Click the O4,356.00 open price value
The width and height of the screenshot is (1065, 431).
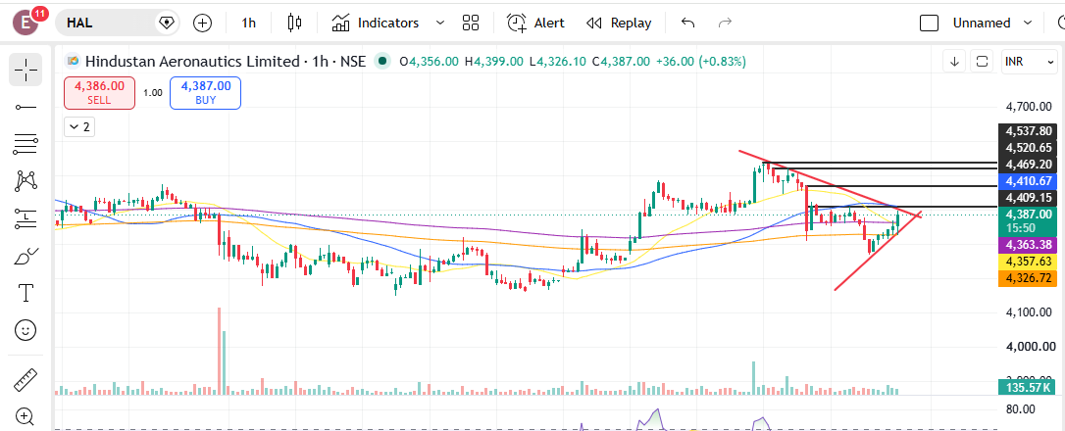click(x=430, y=62)
